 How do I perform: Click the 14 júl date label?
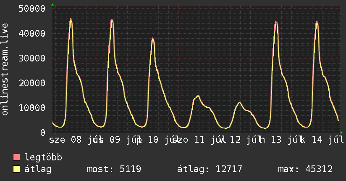(x=328, y=140)
